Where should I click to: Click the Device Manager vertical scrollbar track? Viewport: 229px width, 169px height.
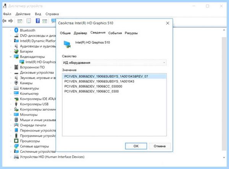(x=224, y=94)
